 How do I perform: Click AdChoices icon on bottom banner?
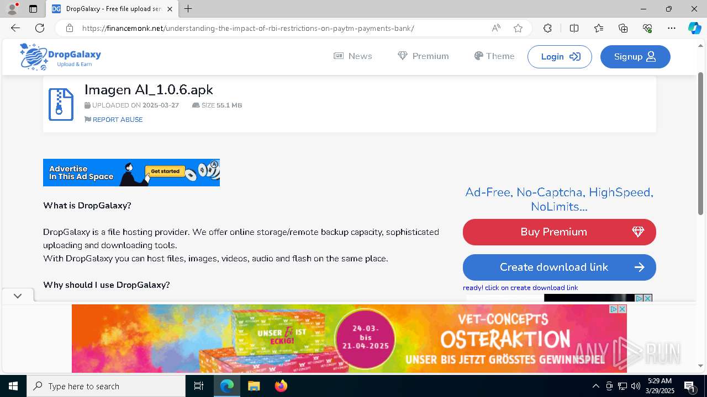614,309
